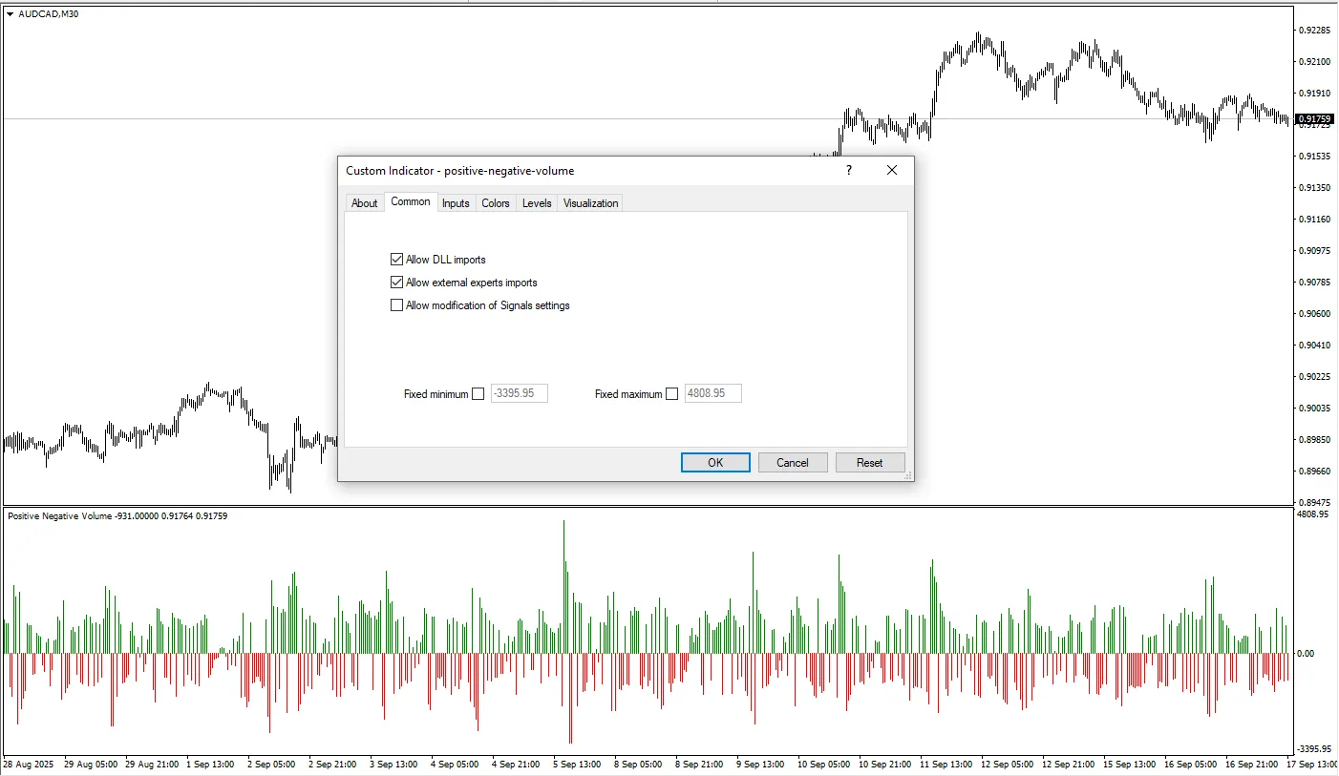Viewport: 1339px width, 776px height.
Task: Click price axis label "0.91350"
Action: [1315, 188]
